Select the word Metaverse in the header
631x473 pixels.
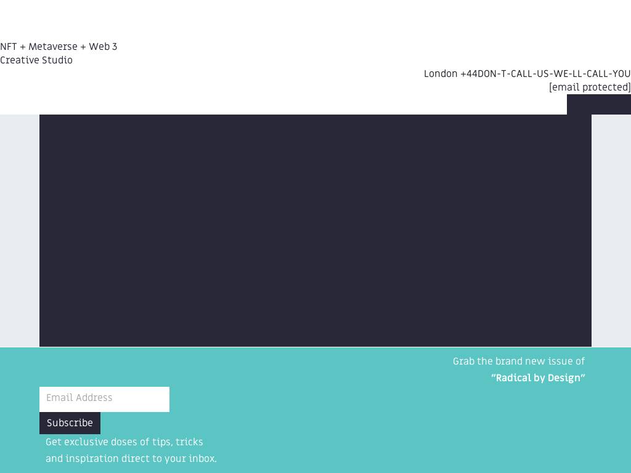pos(53,47)
